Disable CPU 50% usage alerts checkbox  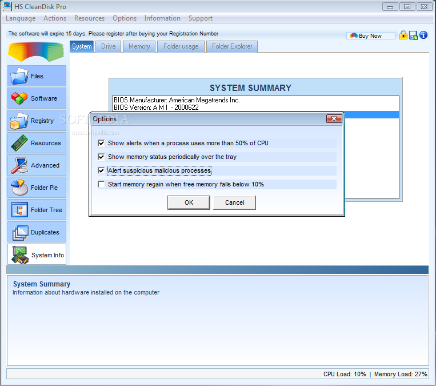pyautogui.click(x=101, y=143)
